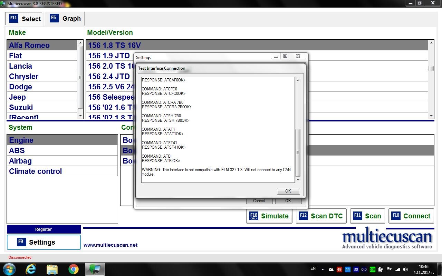Click the test log scrollbar thumb
Image resolution: width=442 pixels, height=276 pixels.
pyautogui.click(x=298, y=153)
